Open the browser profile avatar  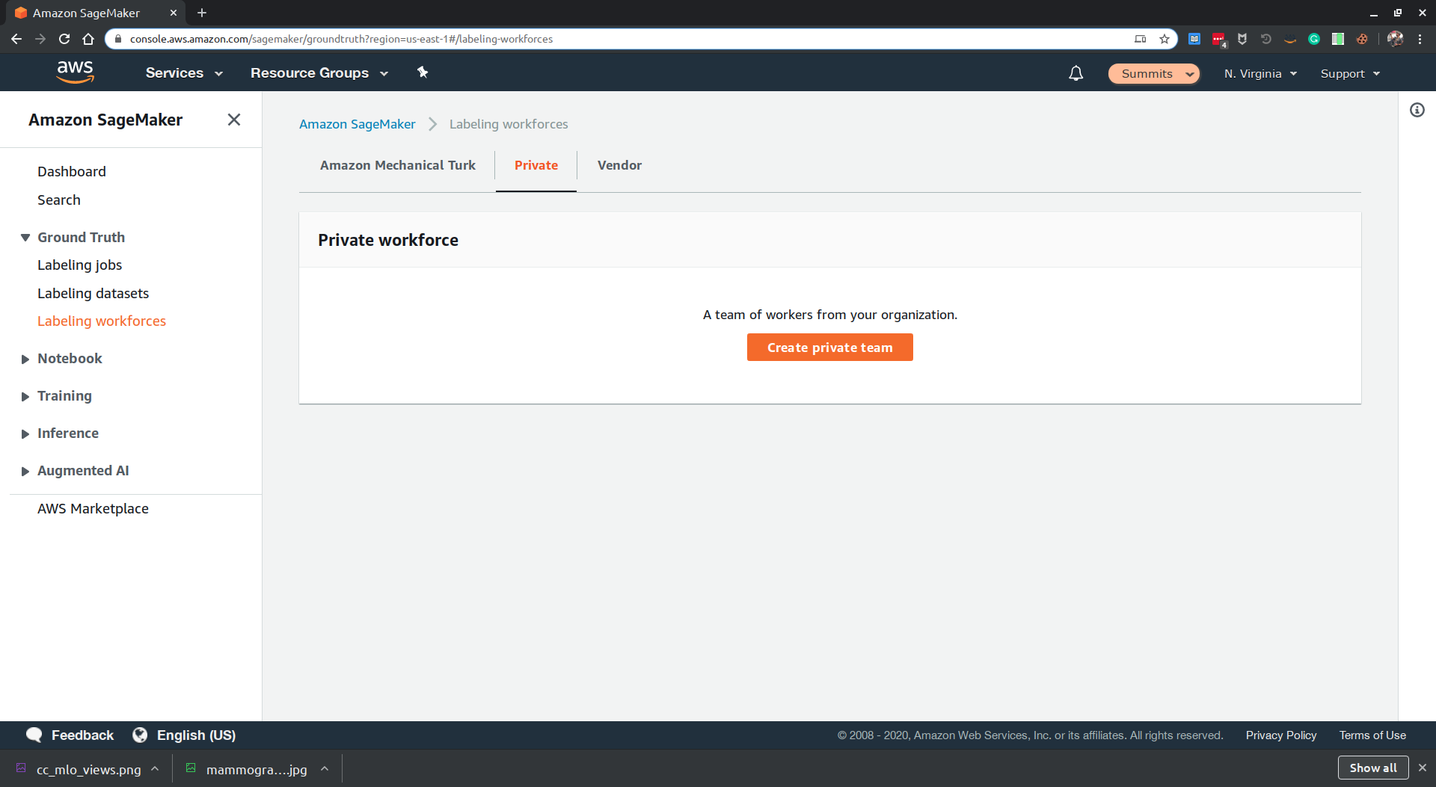(x=1396, y=39)
